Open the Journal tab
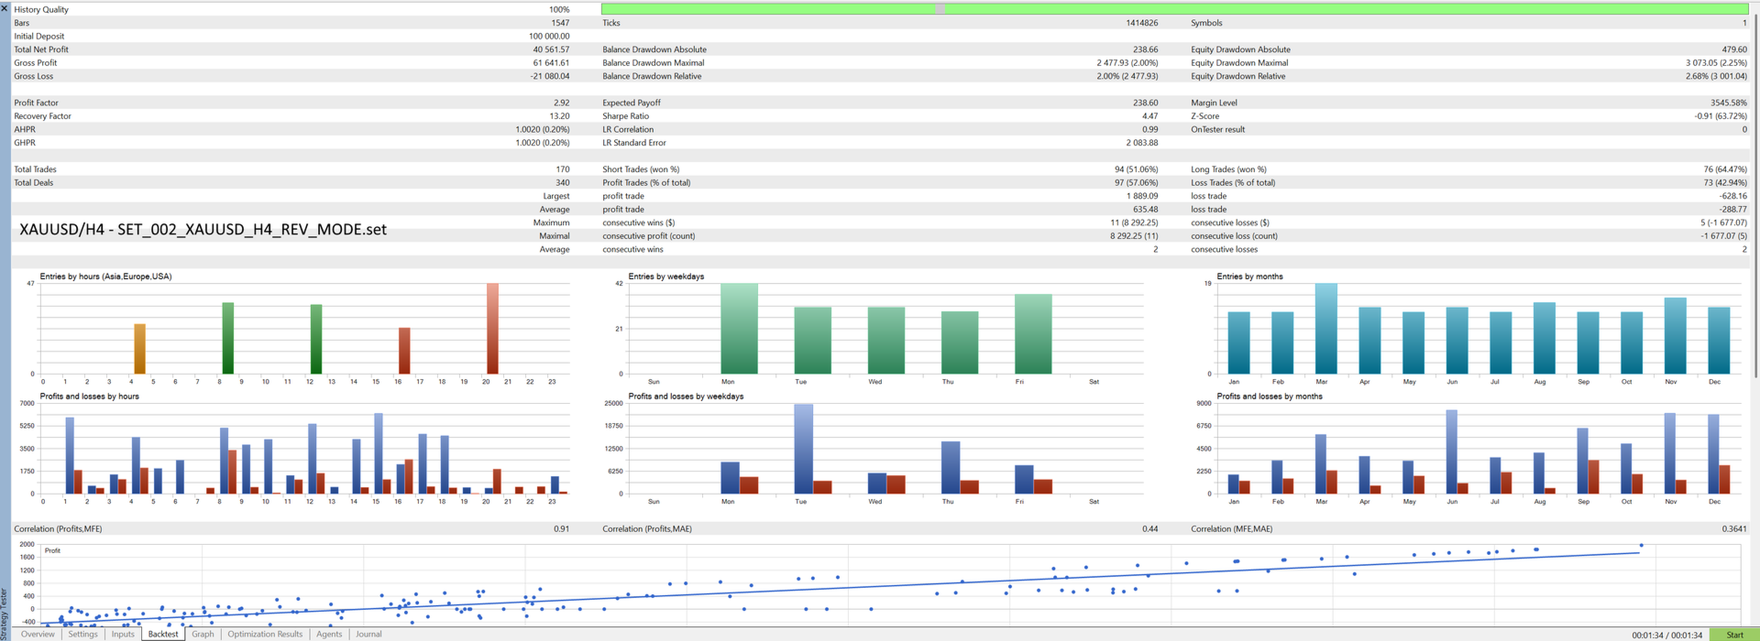This screenshot has height=641, width=1760. pyautogui.click(x=368, y=634)
